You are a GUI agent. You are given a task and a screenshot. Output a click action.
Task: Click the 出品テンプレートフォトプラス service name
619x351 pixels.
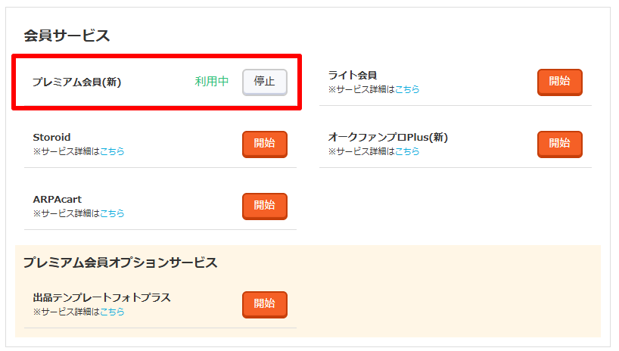pyautogui.click(x=101, y=297)
